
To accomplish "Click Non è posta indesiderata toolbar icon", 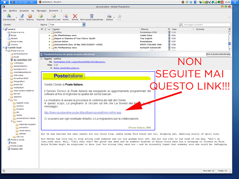I will click(x=92, y=16).
